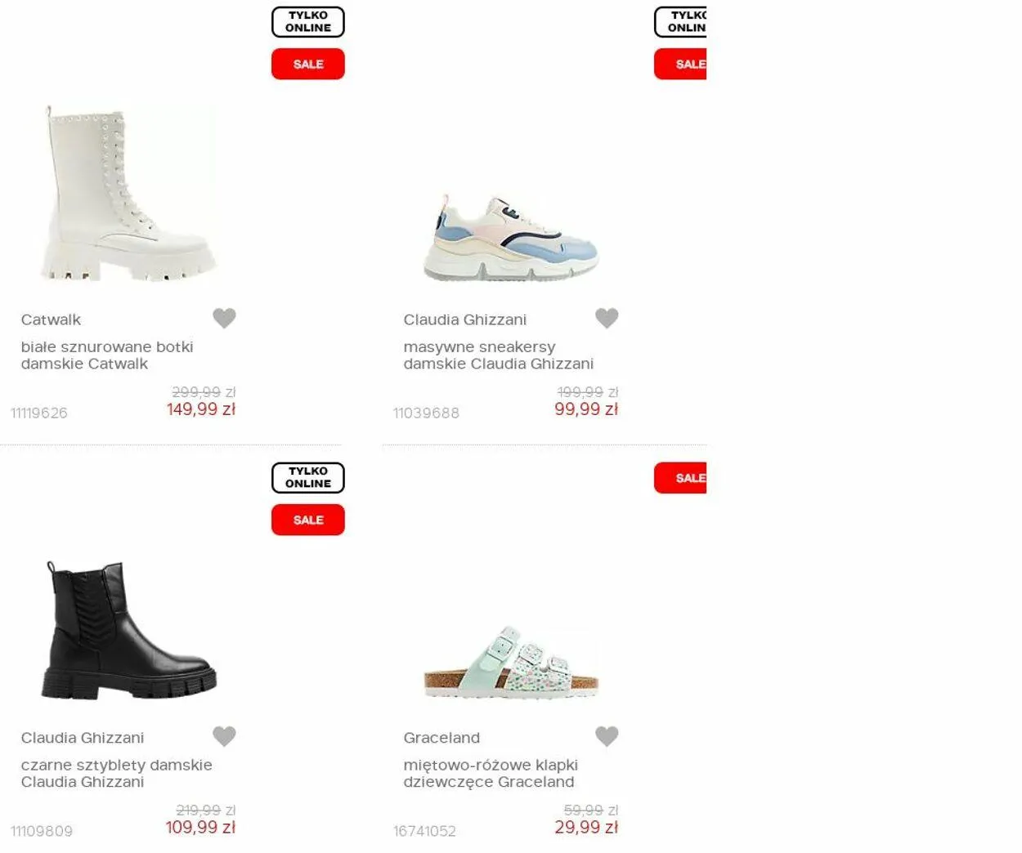
Task: Save Graceland klapki using heart icon
Action: (607, 736)
